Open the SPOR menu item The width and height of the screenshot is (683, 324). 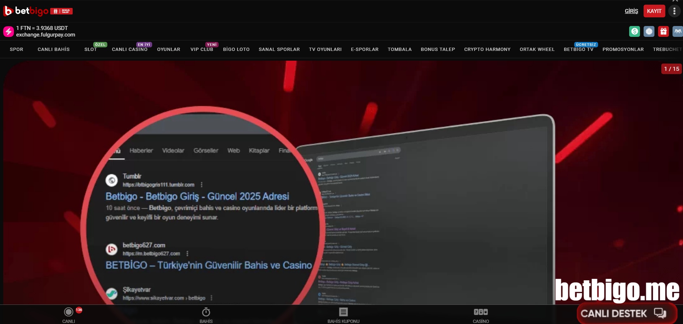click(17, 49)
